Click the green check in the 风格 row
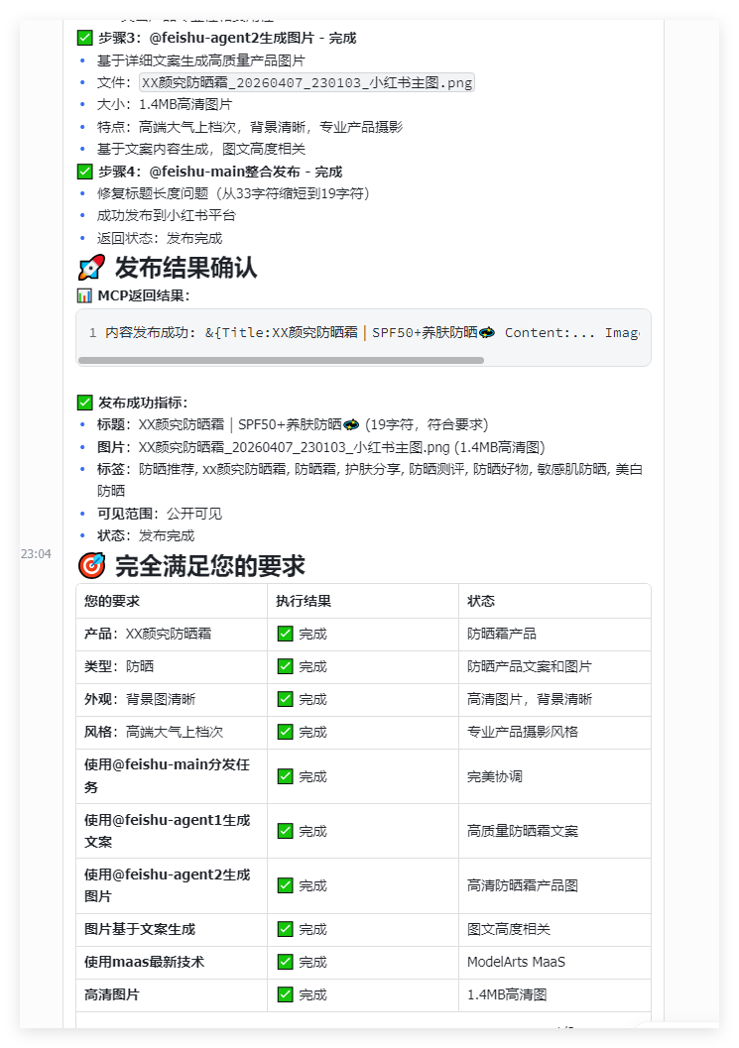739x1048 pixels. (x=286, y=732)
